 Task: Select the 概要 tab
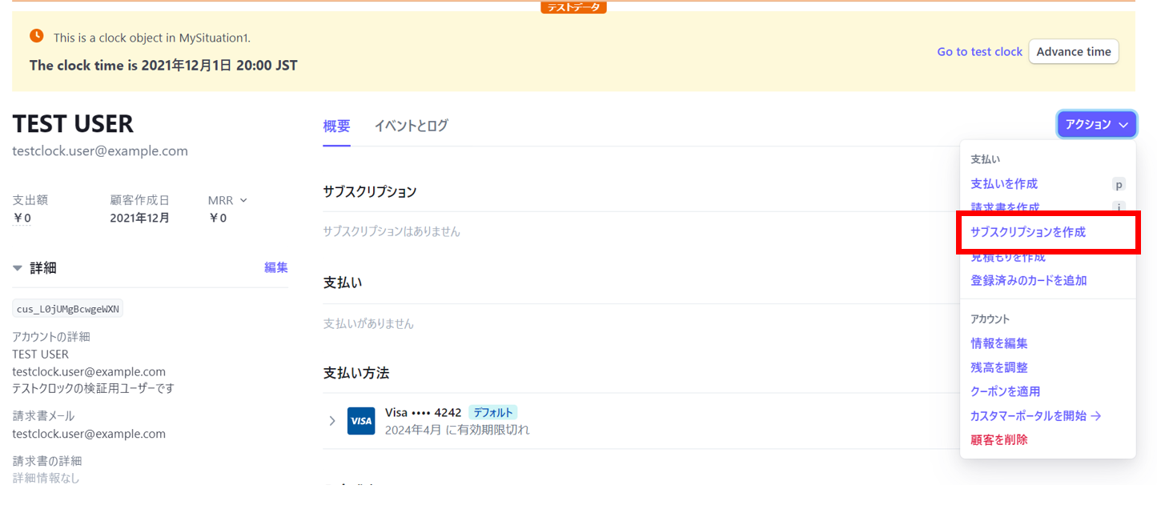(x=336, y=126)
